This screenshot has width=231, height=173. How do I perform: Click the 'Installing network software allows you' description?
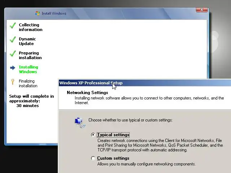coord(149,100)
